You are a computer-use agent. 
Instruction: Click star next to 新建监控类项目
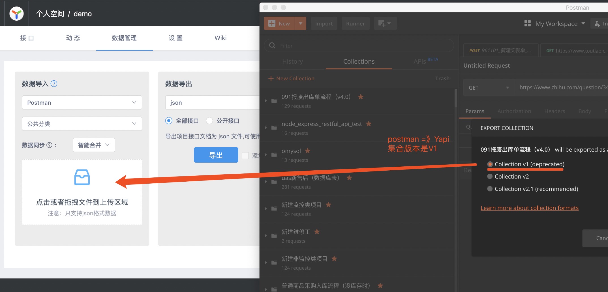click(x=328, y=205)
